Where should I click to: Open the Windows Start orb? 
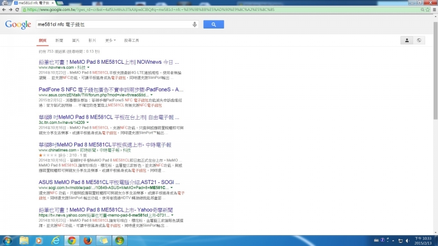(x=7, y=241)
